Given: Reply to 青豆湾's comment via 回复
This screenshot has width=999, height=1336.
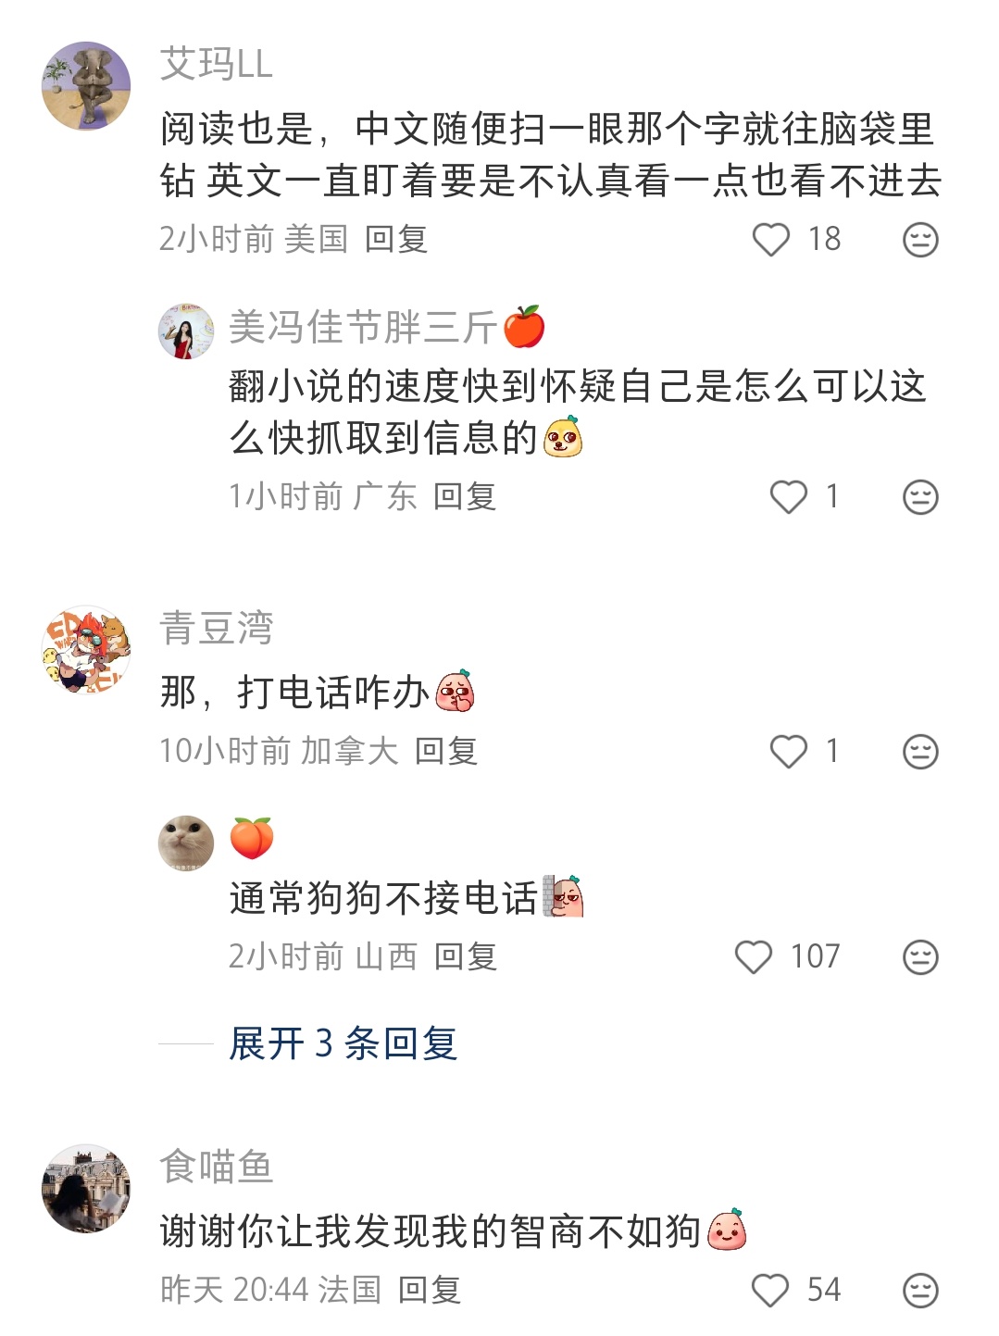Looking at the screenshot, I should click(446, 751).
